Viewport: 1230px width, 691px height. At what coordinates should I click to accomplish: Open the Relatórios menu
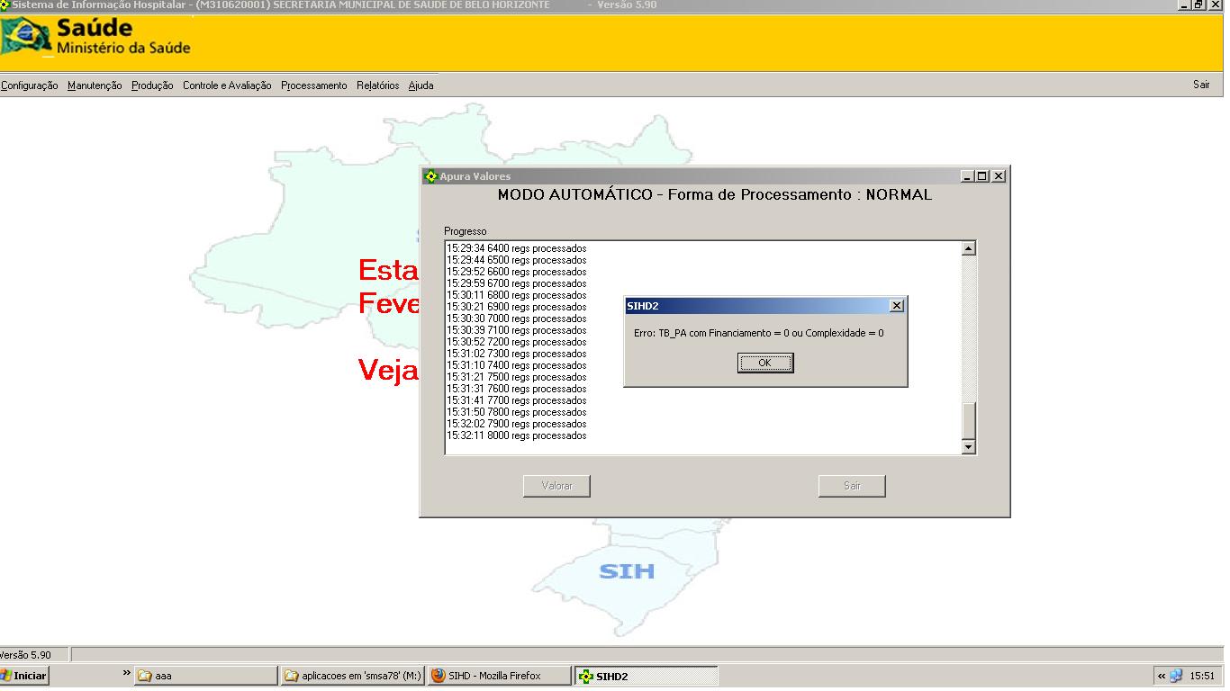coord(377,85)
